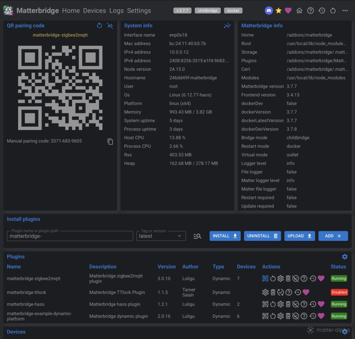Viewport: 355px width, 339px height.
Task: Show QR code for the example-dynamic-platform plugin
Action: tap(265, 316)
